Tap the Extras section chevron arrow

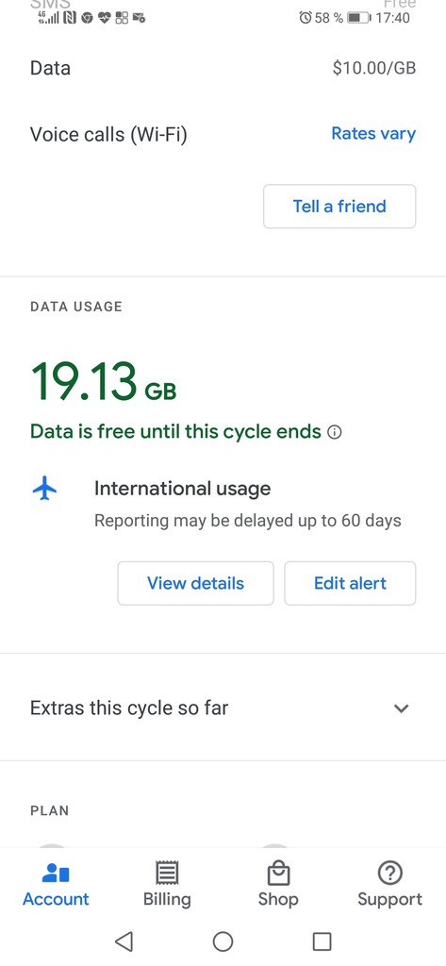tap(401, 708)
